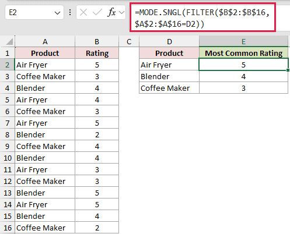Select cell B9 with rating 4
The width and height of the screenshot is (290, 234).
tap(97, 146)
